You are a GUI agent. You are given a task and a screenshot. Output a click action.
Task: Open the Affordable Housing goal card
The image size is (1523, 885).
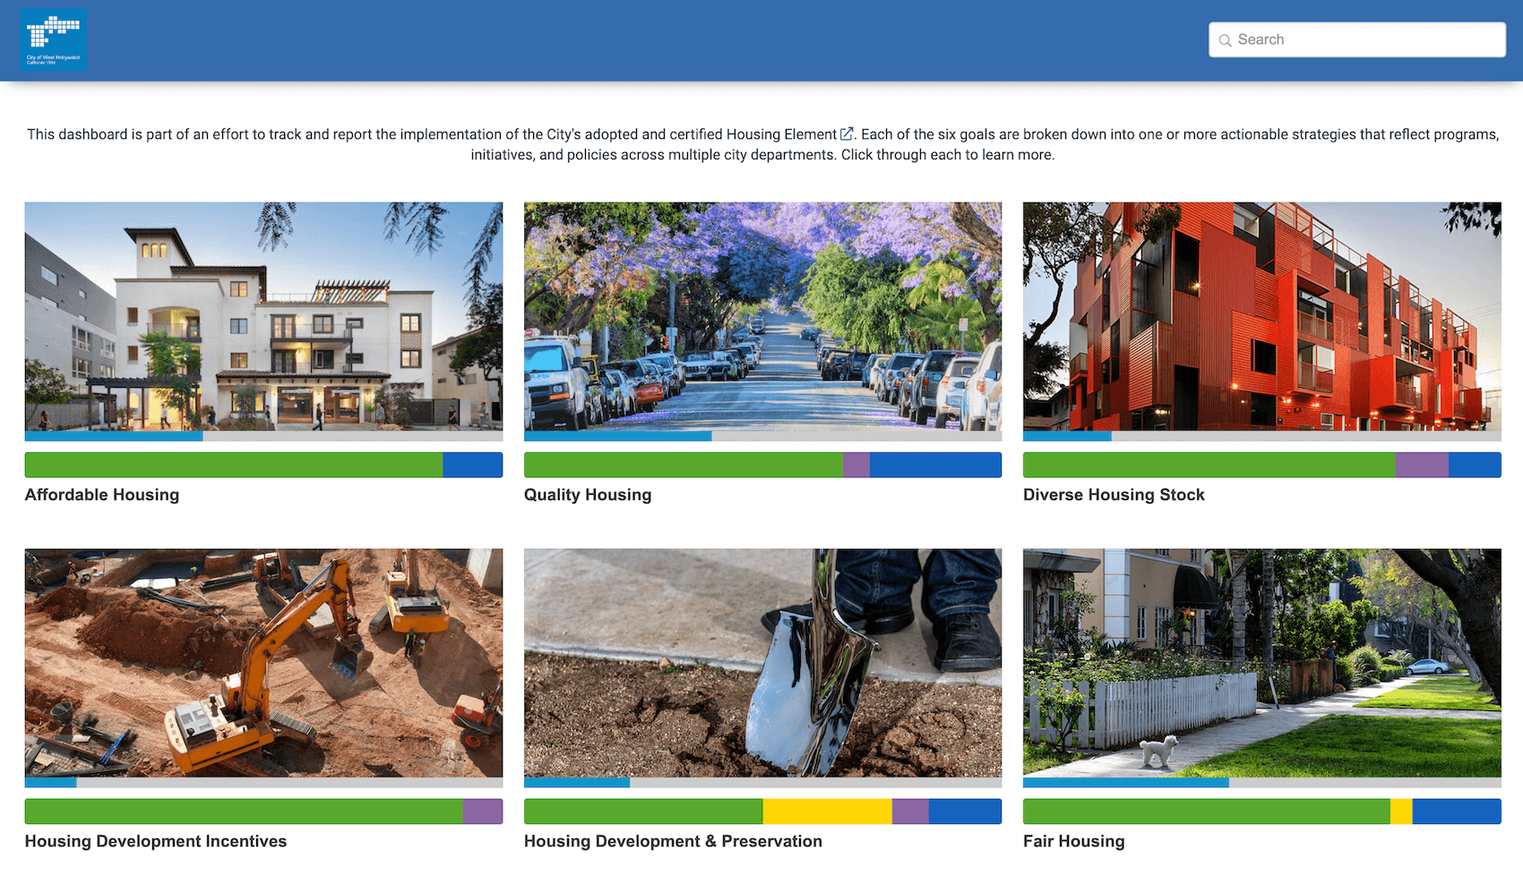(x=101, y=494)
